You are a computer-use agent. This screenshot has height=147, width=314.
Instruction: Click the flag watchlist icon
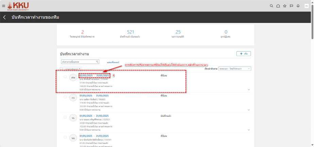(291, 6)
